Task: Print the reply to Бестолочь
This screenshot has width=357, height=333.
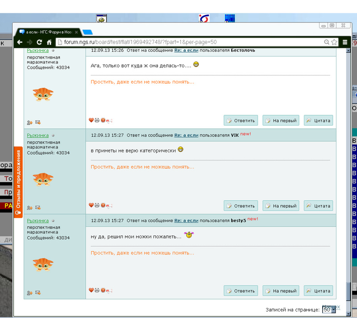Action: 97,120
